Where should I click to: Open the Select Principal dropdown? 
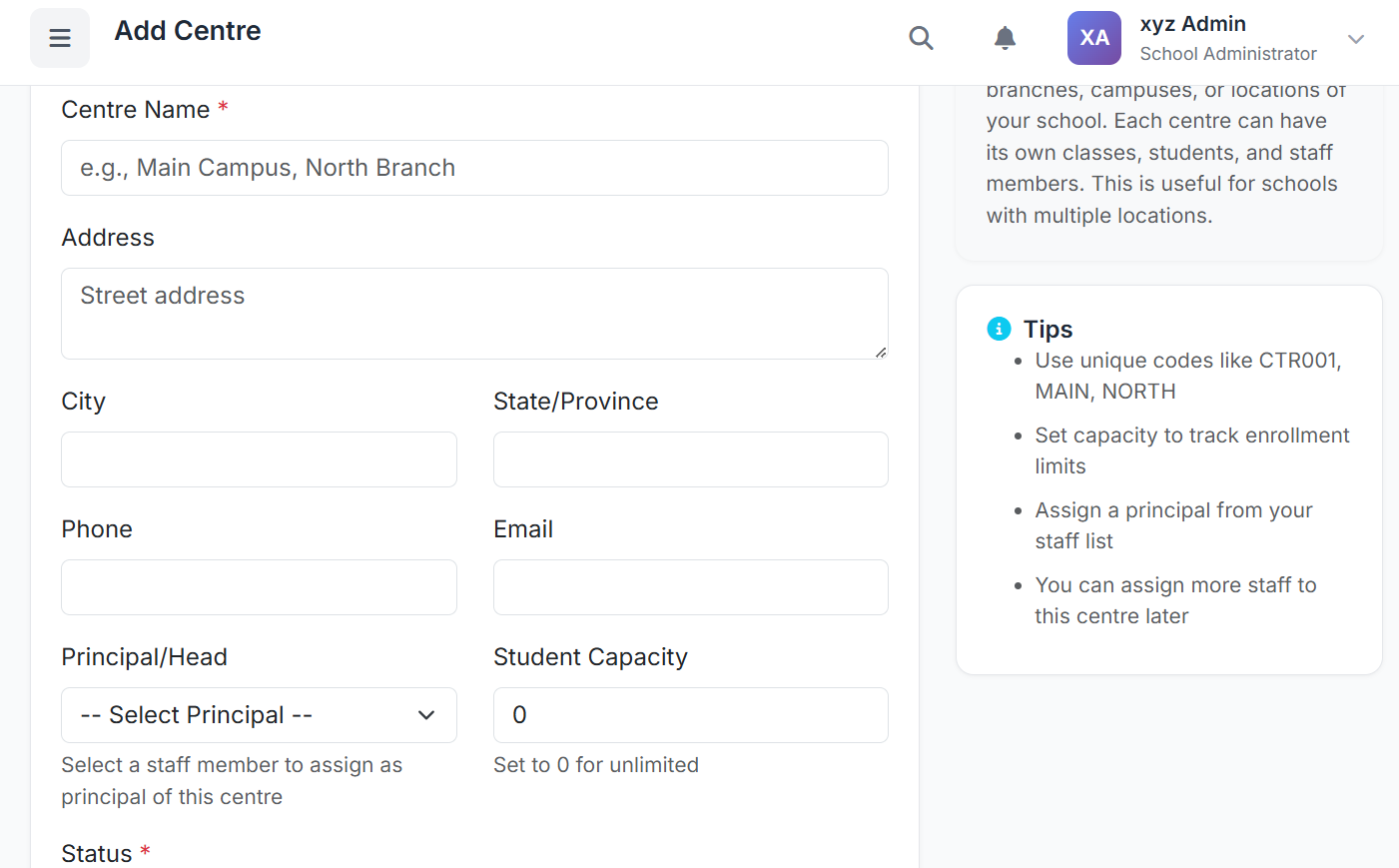click(259, 715)
